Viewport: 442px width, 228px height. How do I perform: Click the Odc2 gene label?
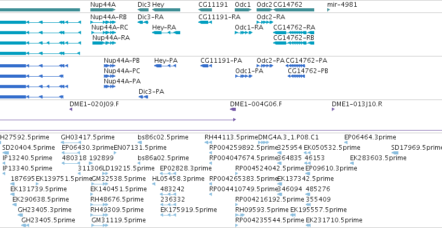point(264,5)
